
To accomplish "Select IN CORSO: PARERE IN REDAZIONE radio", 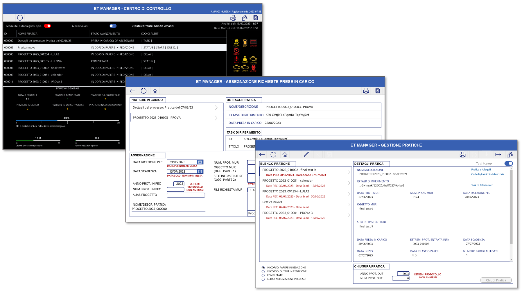I will pyautogui.click(x=263, y=268).
